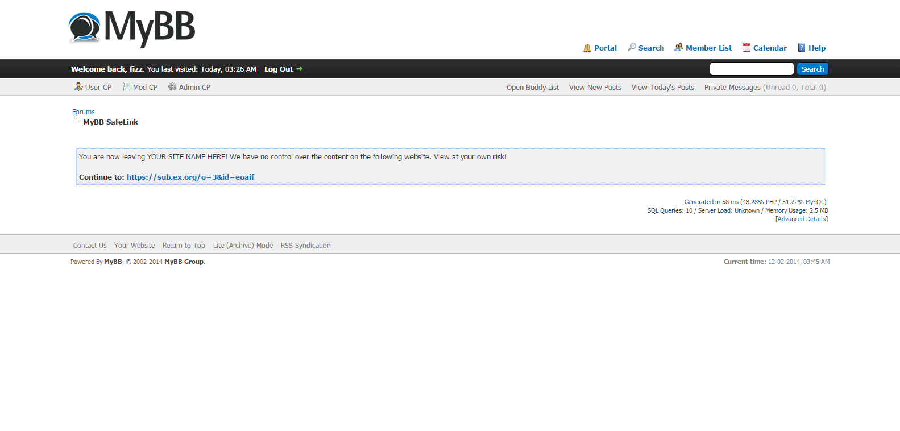Click the Mod CP icon

(127, 87)
